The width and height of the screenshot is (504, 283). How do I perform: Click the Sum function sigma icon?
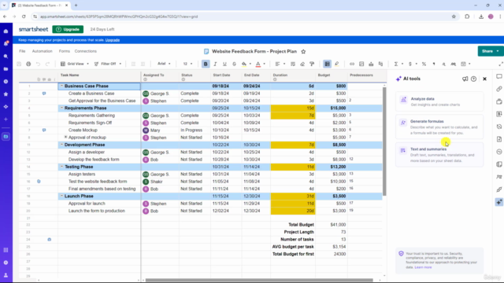point(396,64)
